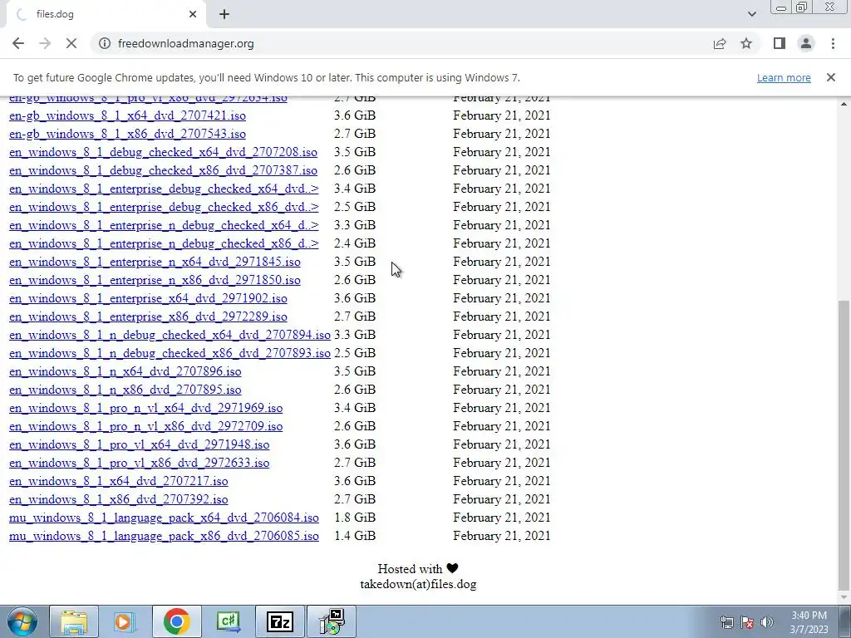Switch to Chrome in the taskbar

tap(176, 621)
